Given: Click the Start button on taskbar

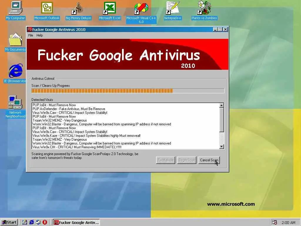Looking at the screenshot, I should pyautogui.click(x=9, y=222).
